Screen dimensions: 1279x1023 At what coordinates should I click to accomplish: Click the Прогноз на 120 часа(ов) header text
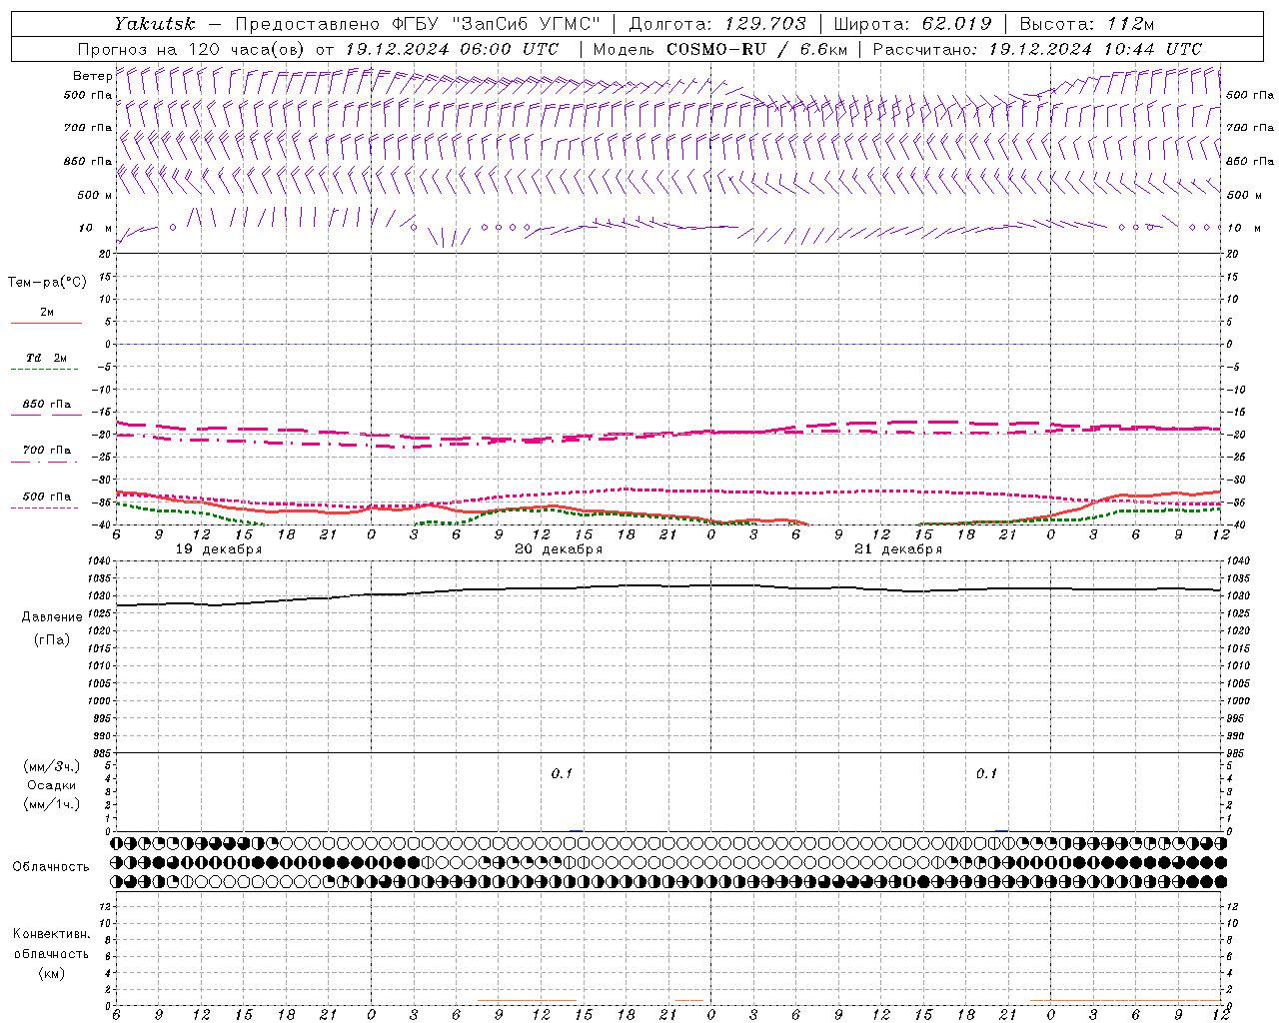193,49
